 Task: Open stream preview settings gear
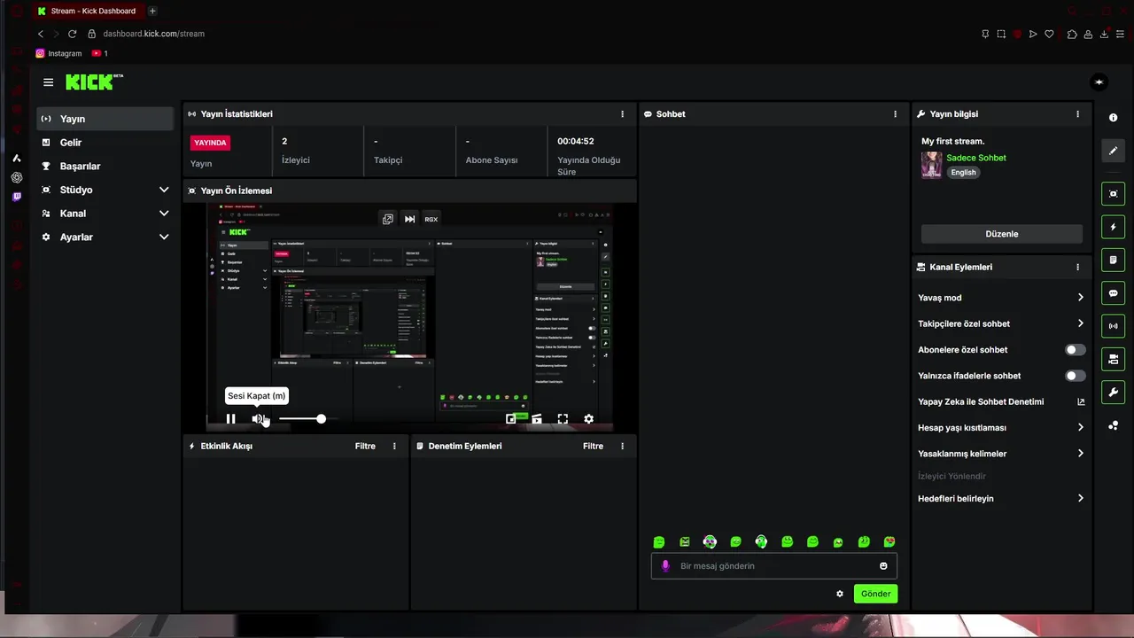coord(588,419)
